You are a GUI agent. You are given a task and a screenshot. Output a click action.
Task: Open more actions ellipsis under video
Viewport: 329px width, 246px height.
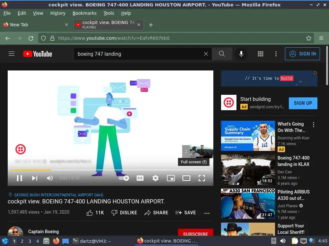pyautogui.click(x=207, y=213)
